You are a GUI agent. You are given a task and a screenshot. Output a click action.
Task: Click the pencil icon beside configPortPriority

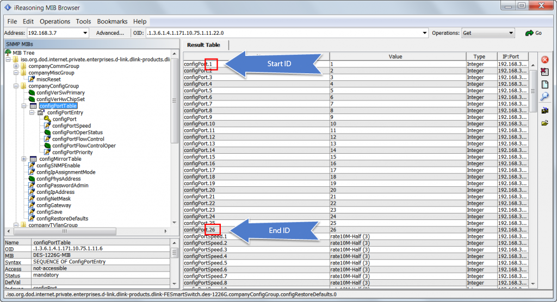pos(47,152)
